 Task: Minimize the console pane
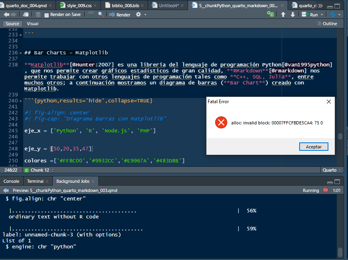(330, 182)
